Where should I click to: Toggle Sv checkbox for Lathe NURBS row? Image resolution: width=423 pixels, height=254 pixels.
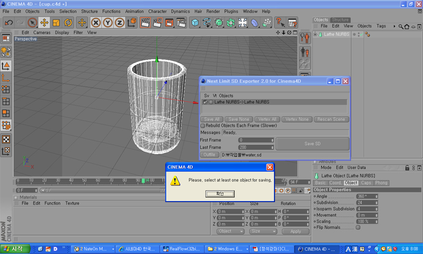coord(205,102)
